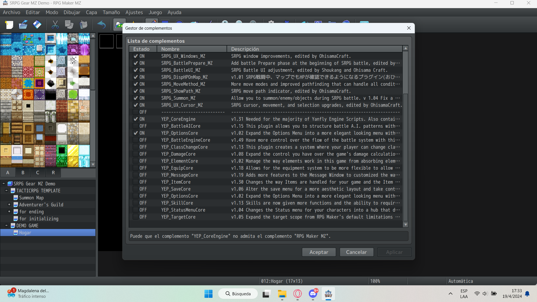Toggle off the SRPG_Summon_MZ checkbox
Screen dimensions: 537x302
[136, 98]
